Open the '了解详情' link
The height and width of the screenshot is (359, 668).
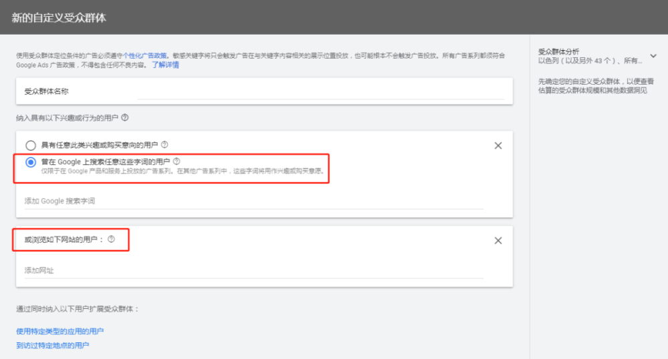[165, 65]
